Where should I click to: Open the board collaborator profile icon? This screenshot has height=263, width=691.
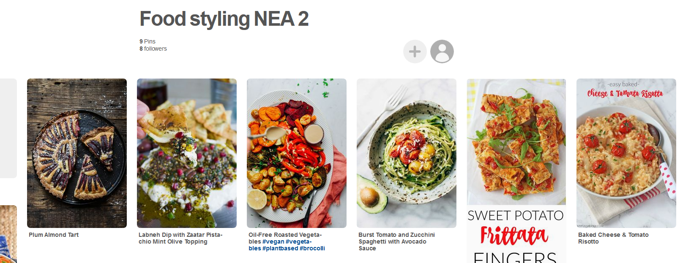[442, 51]
